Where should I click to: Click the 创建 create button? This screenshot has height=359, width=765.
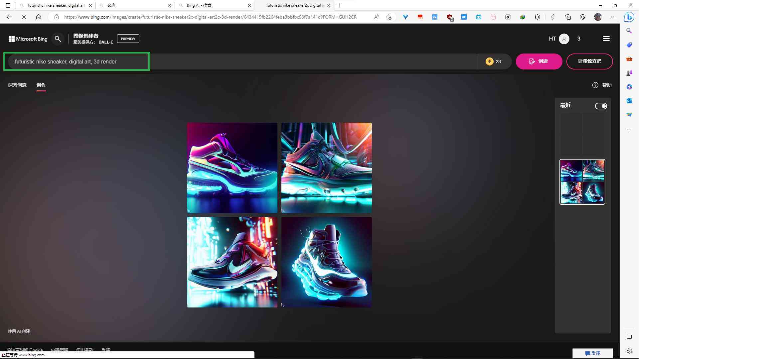(538, 61)
